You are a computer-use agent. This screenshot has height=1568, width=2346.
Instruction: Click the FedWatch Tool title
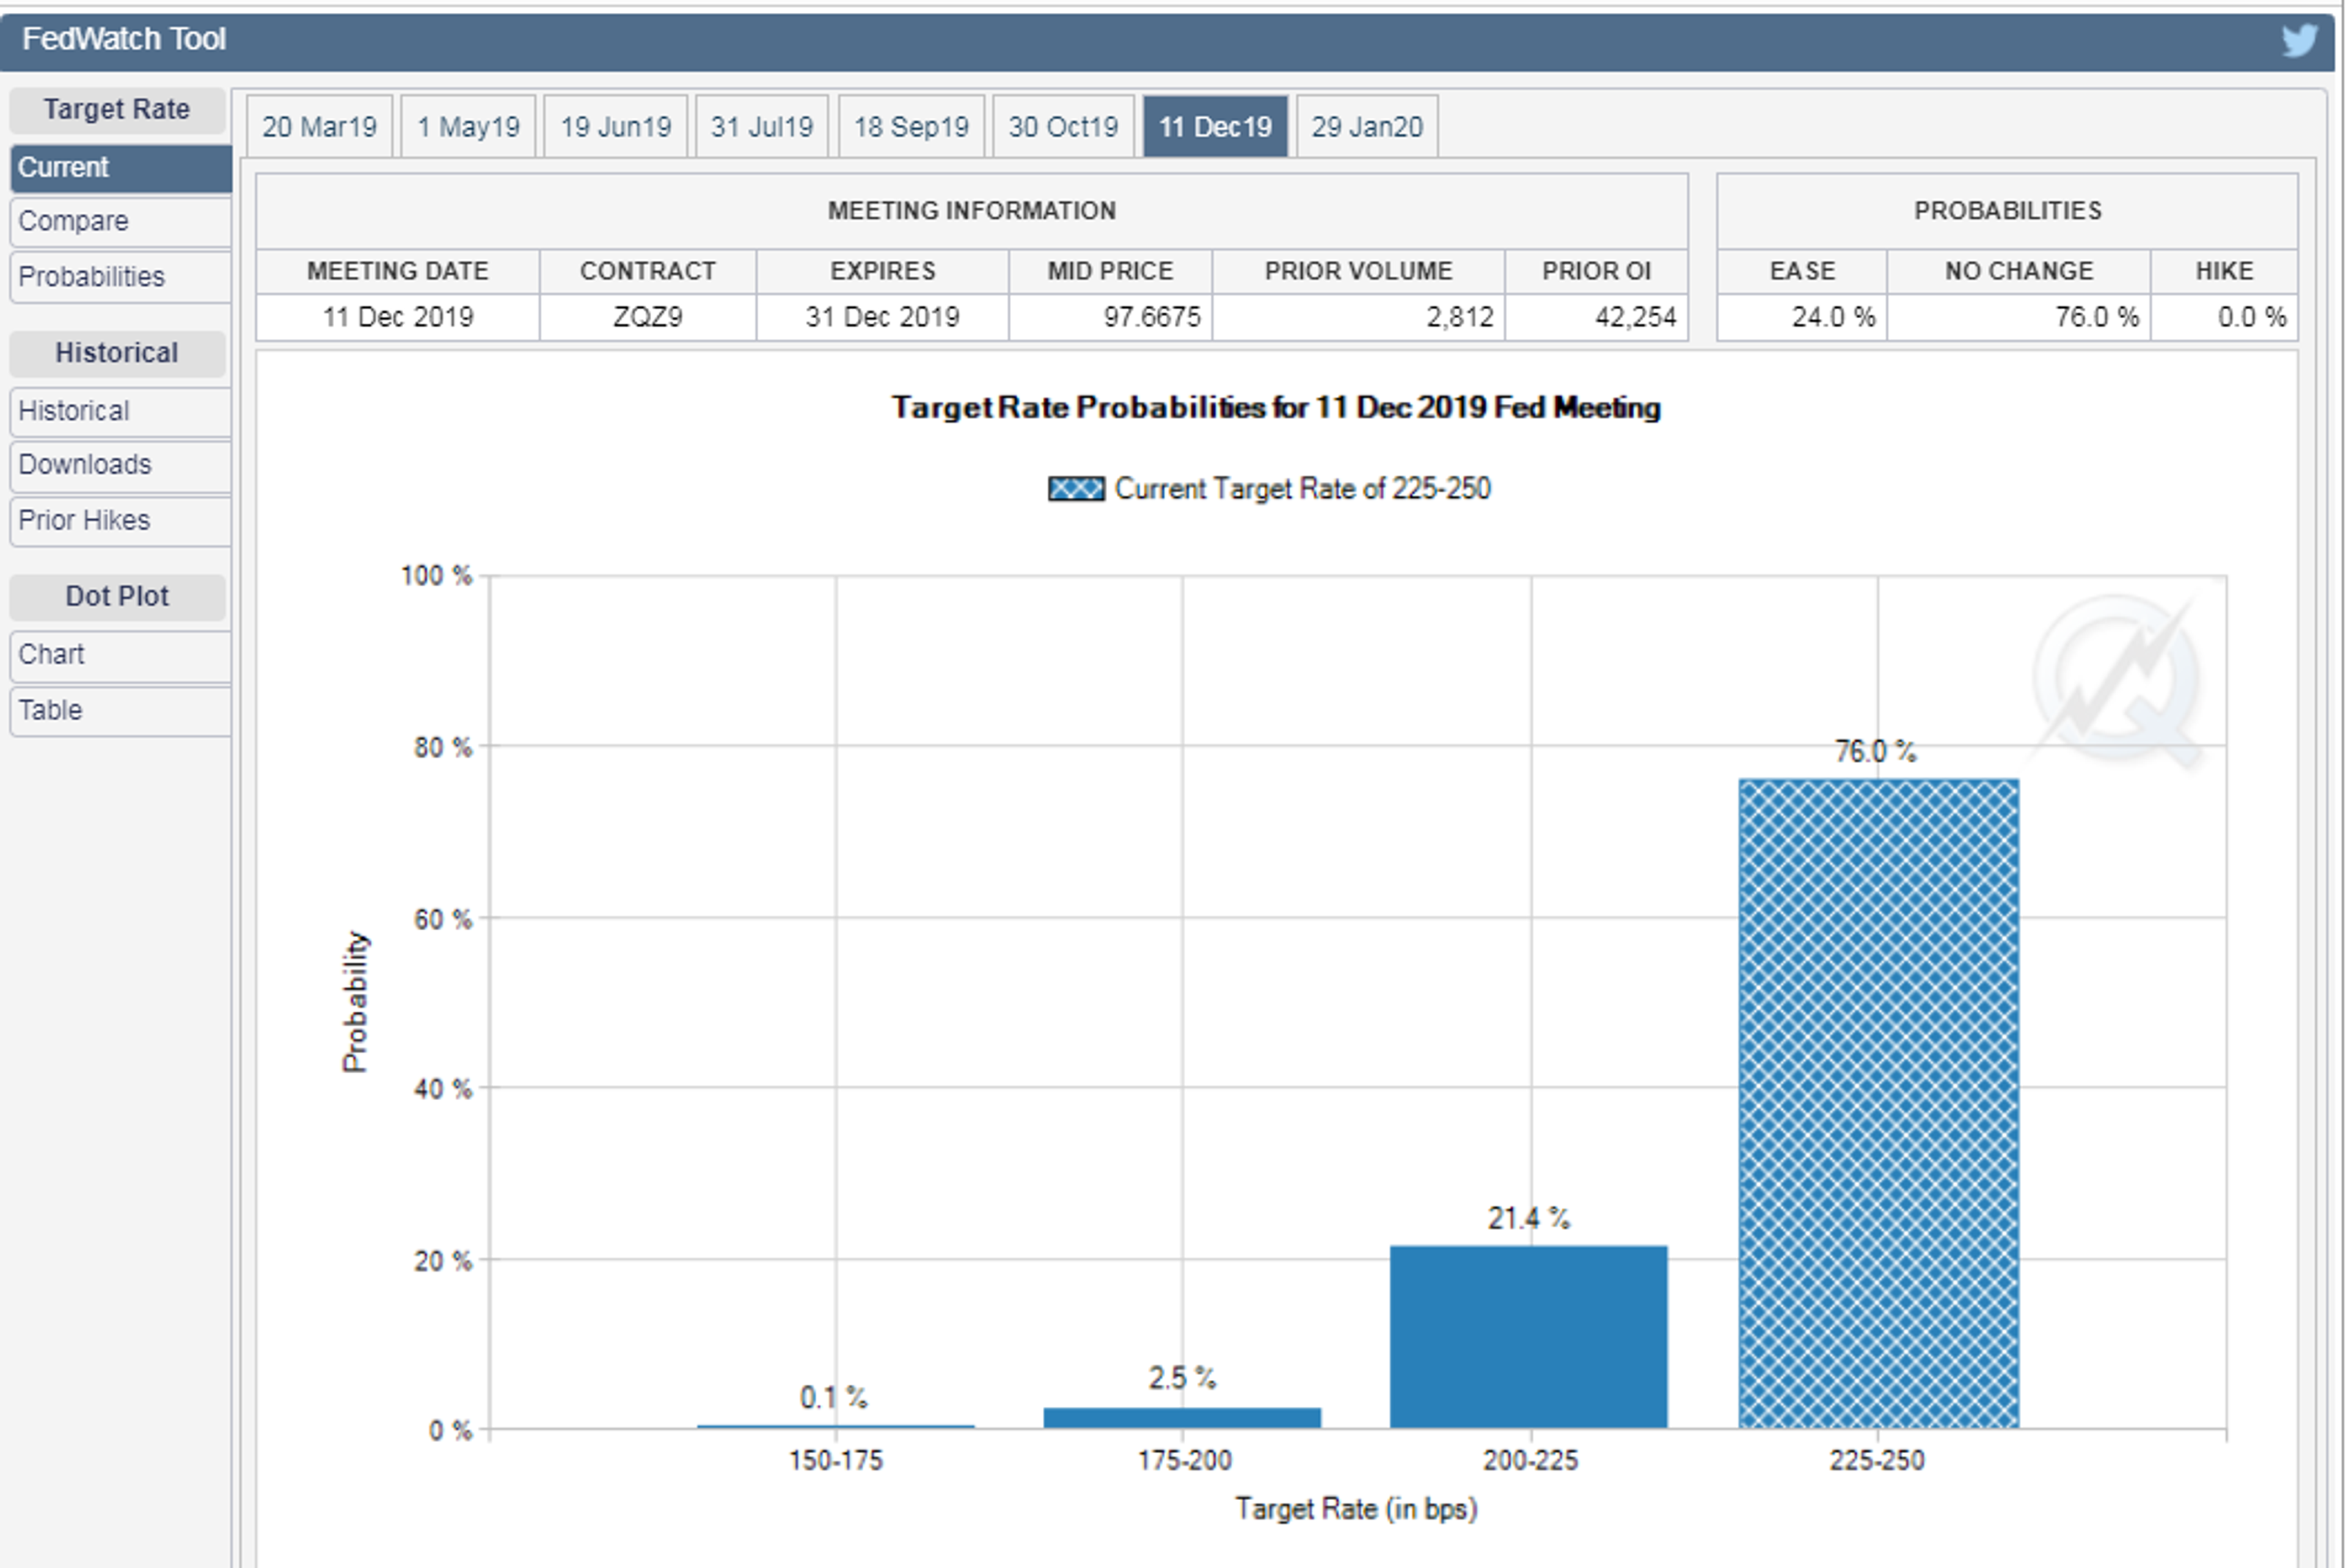(x=124, y=39)
